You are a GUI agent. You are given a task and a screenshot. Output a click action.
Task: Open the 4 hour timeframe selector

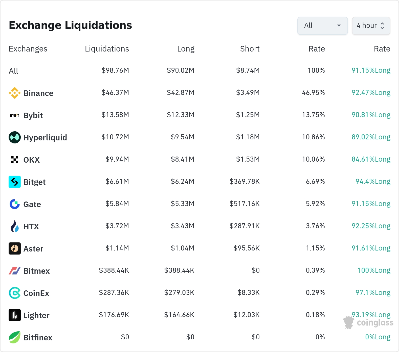pos(371,26)
